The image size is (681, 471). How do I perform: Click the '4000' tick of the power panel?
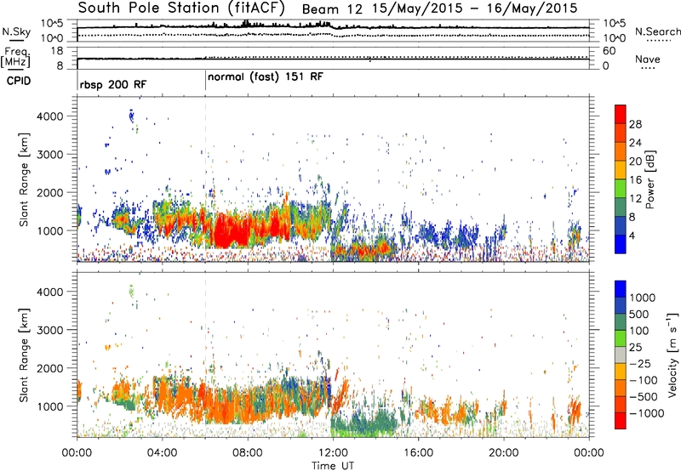click(x=49, y=116)
